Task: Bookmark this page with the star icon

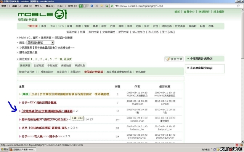Action: [x=238, y=6]
